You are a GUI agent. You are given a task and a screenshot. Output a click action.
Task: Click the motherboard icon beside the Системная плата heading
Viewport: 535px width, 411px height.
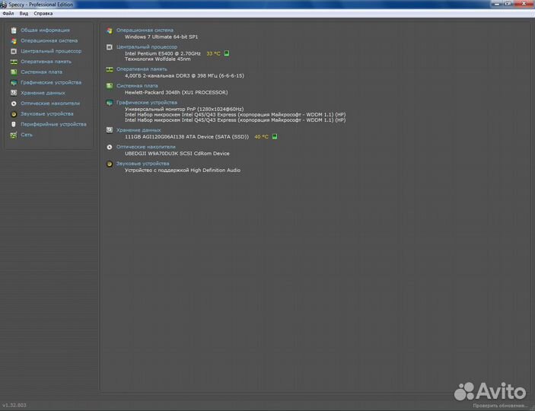[x=110, y=86]
